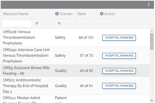Click the scrollbar down arrow
Viewport: 155px width, 103px height.
click(x=152, y=101)
